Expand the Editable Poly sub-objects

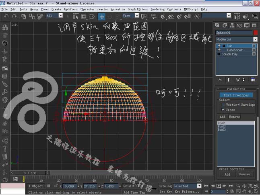219,54
